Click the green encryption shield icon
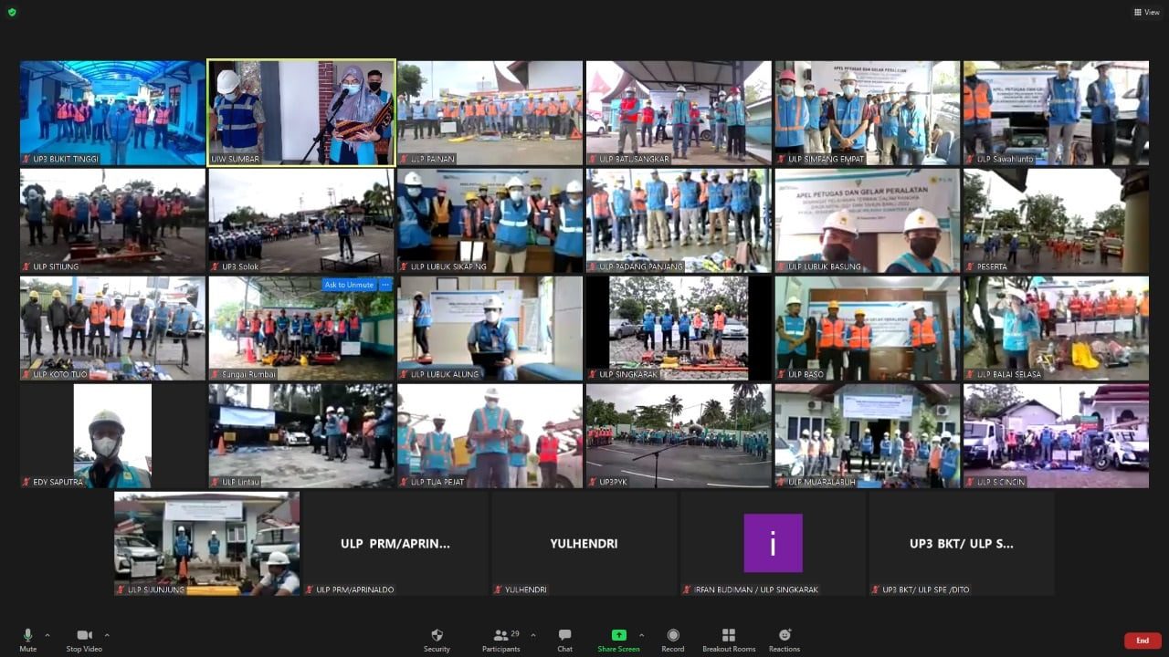 point(12,12)
